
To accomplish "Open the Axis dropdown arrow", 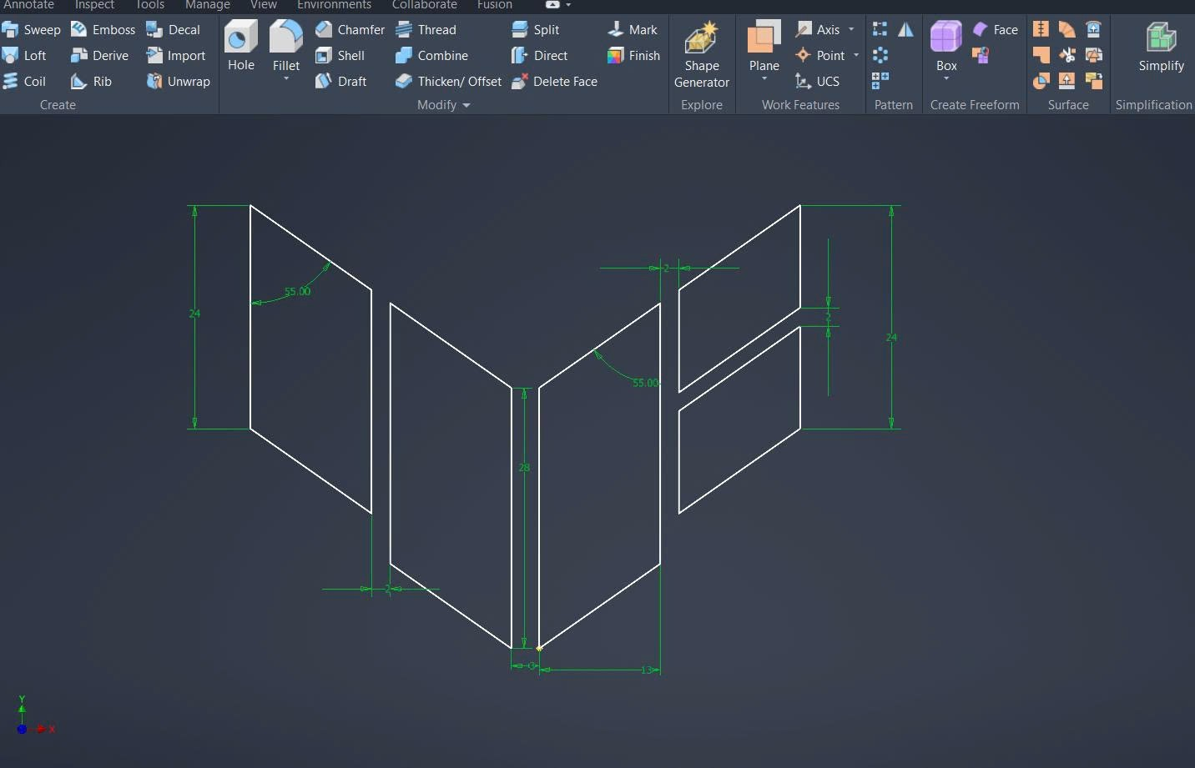I will pyautogui.click(x=851, y=30).
